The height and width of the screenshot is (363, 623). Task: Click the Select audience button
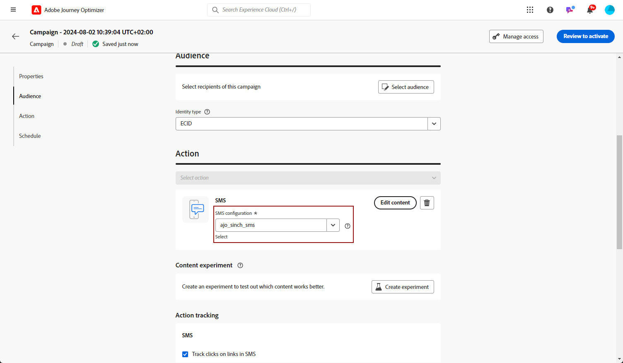(406, 87)
